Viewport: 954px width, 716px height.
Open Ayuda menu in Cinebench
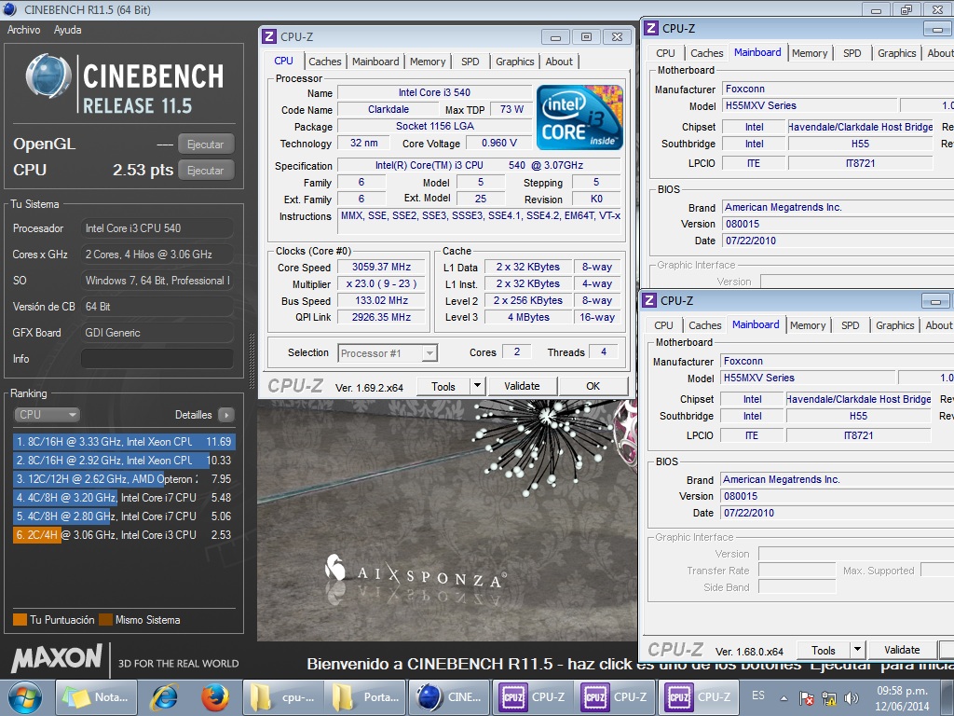tap(67, 30)
